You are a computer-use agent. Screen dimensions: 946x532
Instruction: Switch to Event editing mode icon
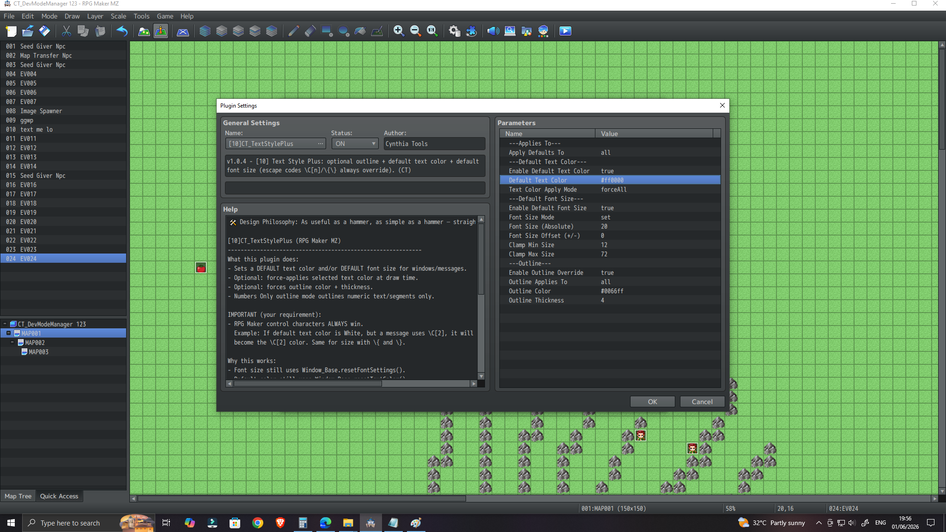[161, 31]
